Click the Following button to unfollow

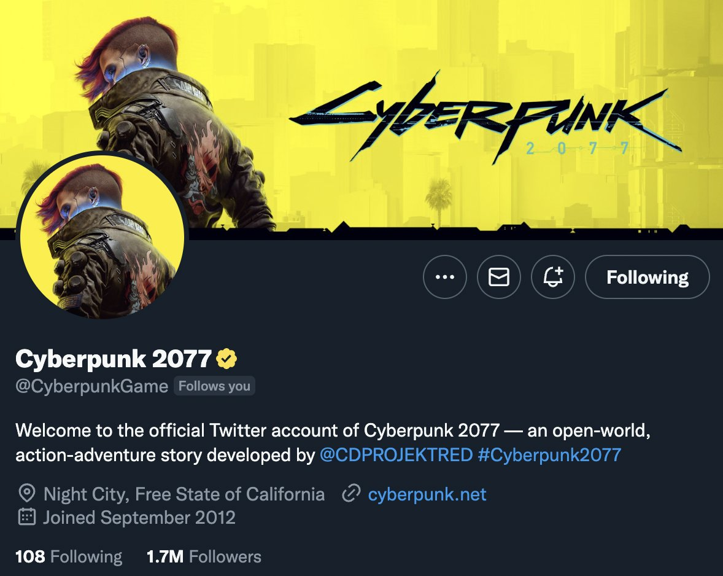647,277
